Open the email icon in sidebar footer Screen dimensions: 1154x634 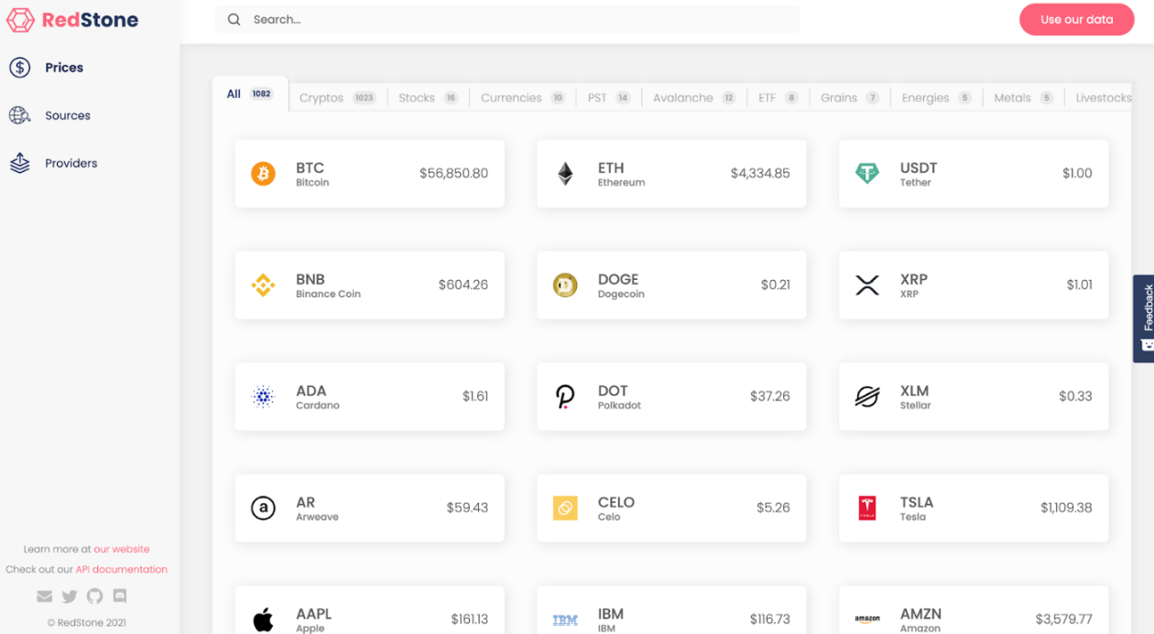click(x=44, y=596)
